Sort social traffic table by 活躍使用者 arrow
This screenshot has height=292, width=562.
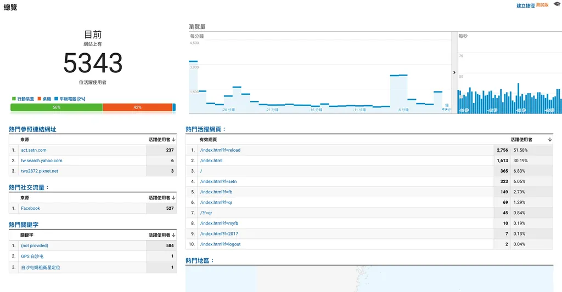pyautogui.click(x=173, y=198)
